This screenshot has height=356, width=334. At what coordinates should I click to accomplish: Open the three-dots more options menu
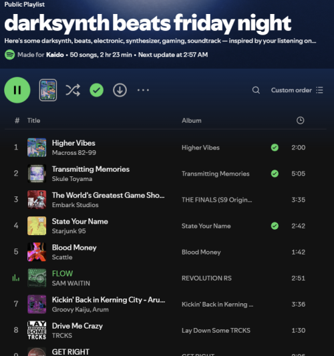tap(143, 90)
